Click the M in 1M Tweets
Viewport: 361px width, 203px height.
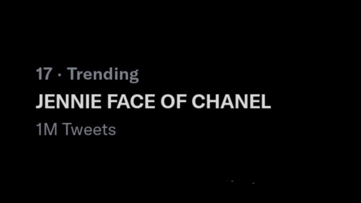(51, 129)
